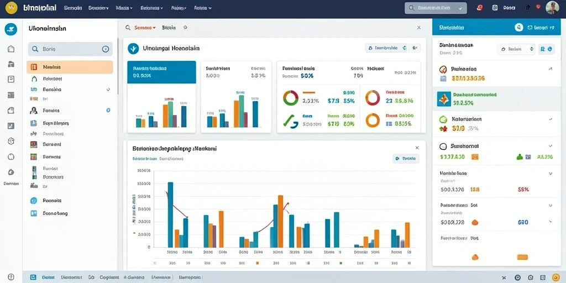Viewport: 566px width, 283px height.
Task: Open the dropdown selector at right panel top
Action: [516, 49]
